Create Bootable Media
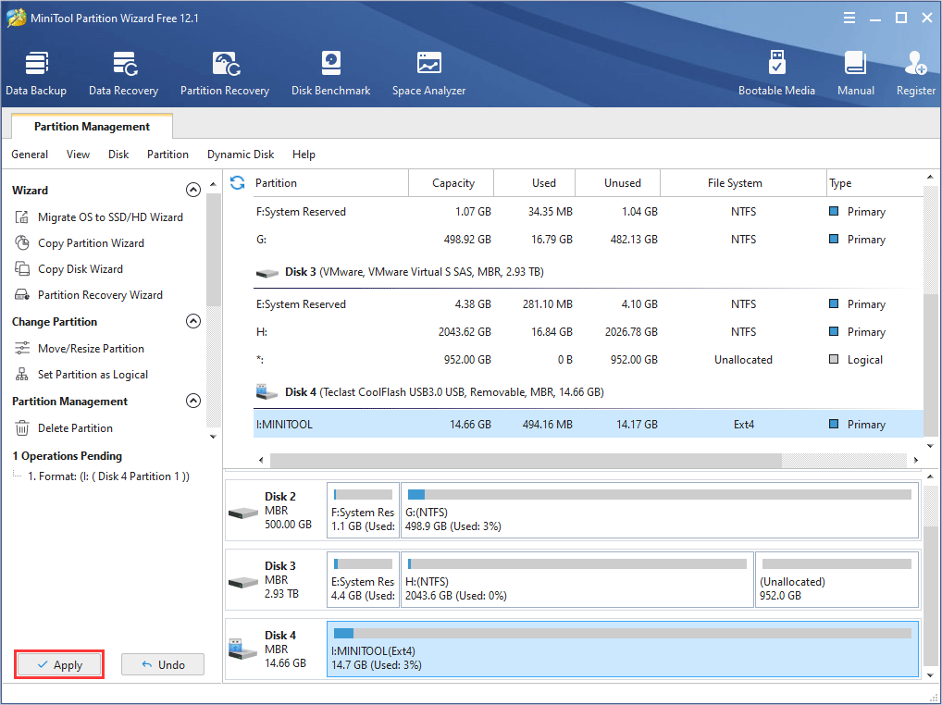942x705 pixels. (777, 72)
